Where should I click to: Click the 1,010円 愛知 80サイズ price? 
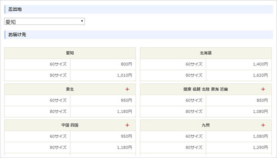pyautogui.click(x=125, y=75)
